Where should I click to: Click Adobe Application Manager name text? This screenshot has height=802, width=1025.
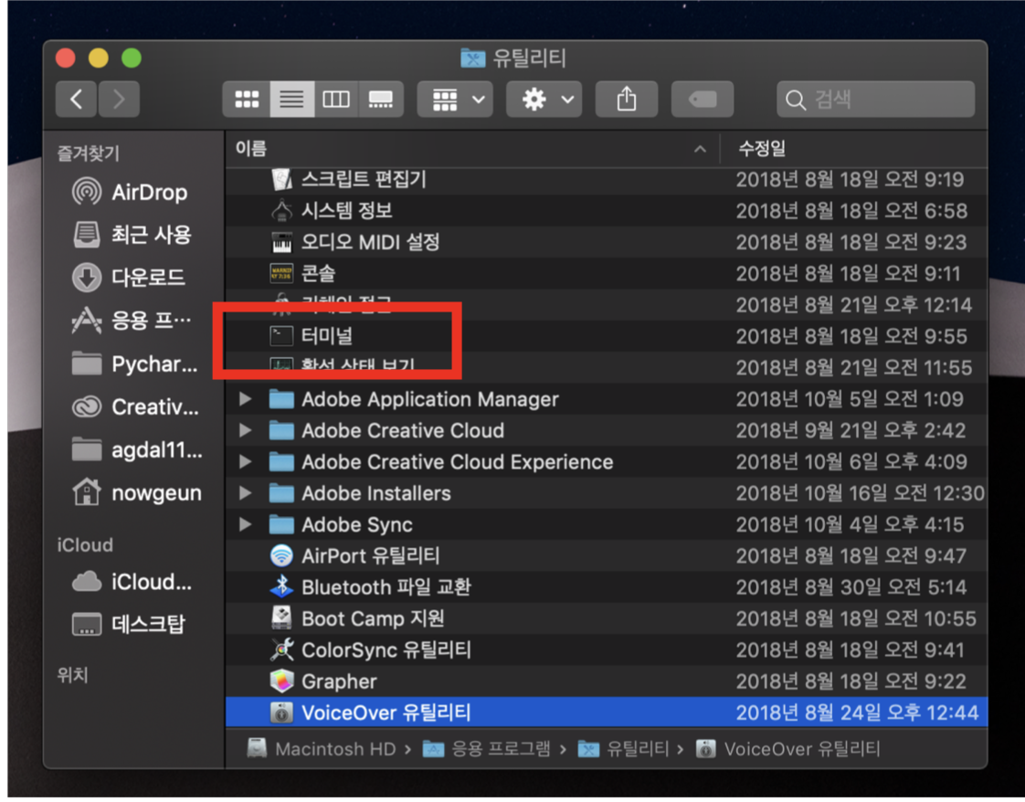pos(430,398)
